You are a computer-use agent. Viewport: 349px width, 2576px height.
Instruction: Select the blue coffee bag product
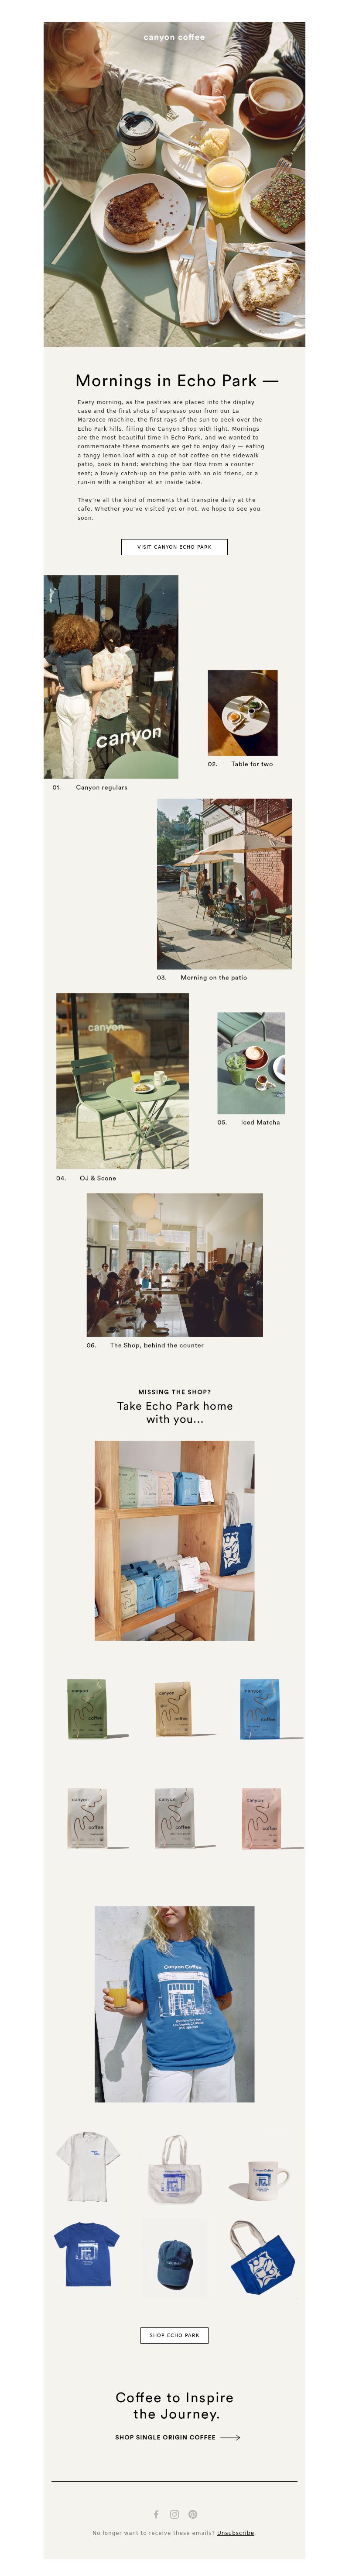tap(260, 1709)
